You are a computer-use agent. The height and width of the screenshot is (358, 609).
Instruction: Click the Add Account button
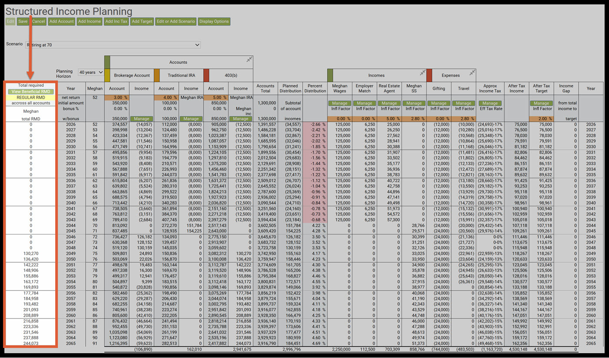61,21
